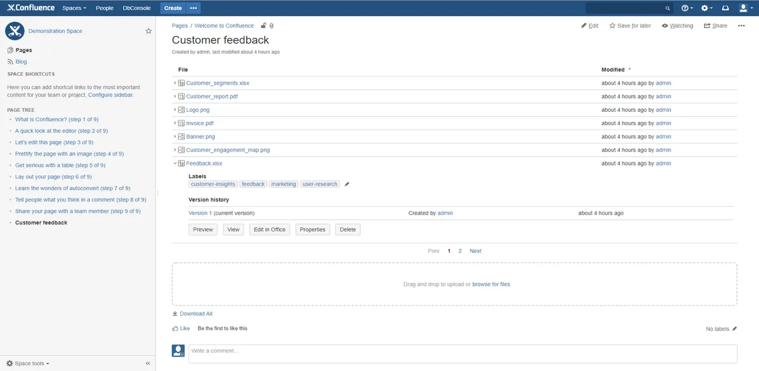Click the Invoice.pdf file icon
This screenshot has width=759, height=371.
pos(182,123)
